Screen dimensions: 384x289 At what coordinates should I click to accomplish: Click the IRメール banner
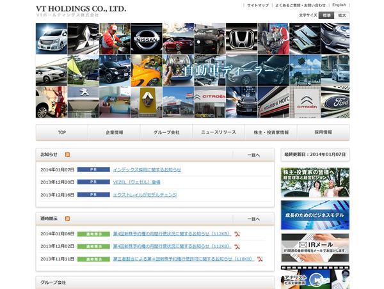(x=315, y=247)
